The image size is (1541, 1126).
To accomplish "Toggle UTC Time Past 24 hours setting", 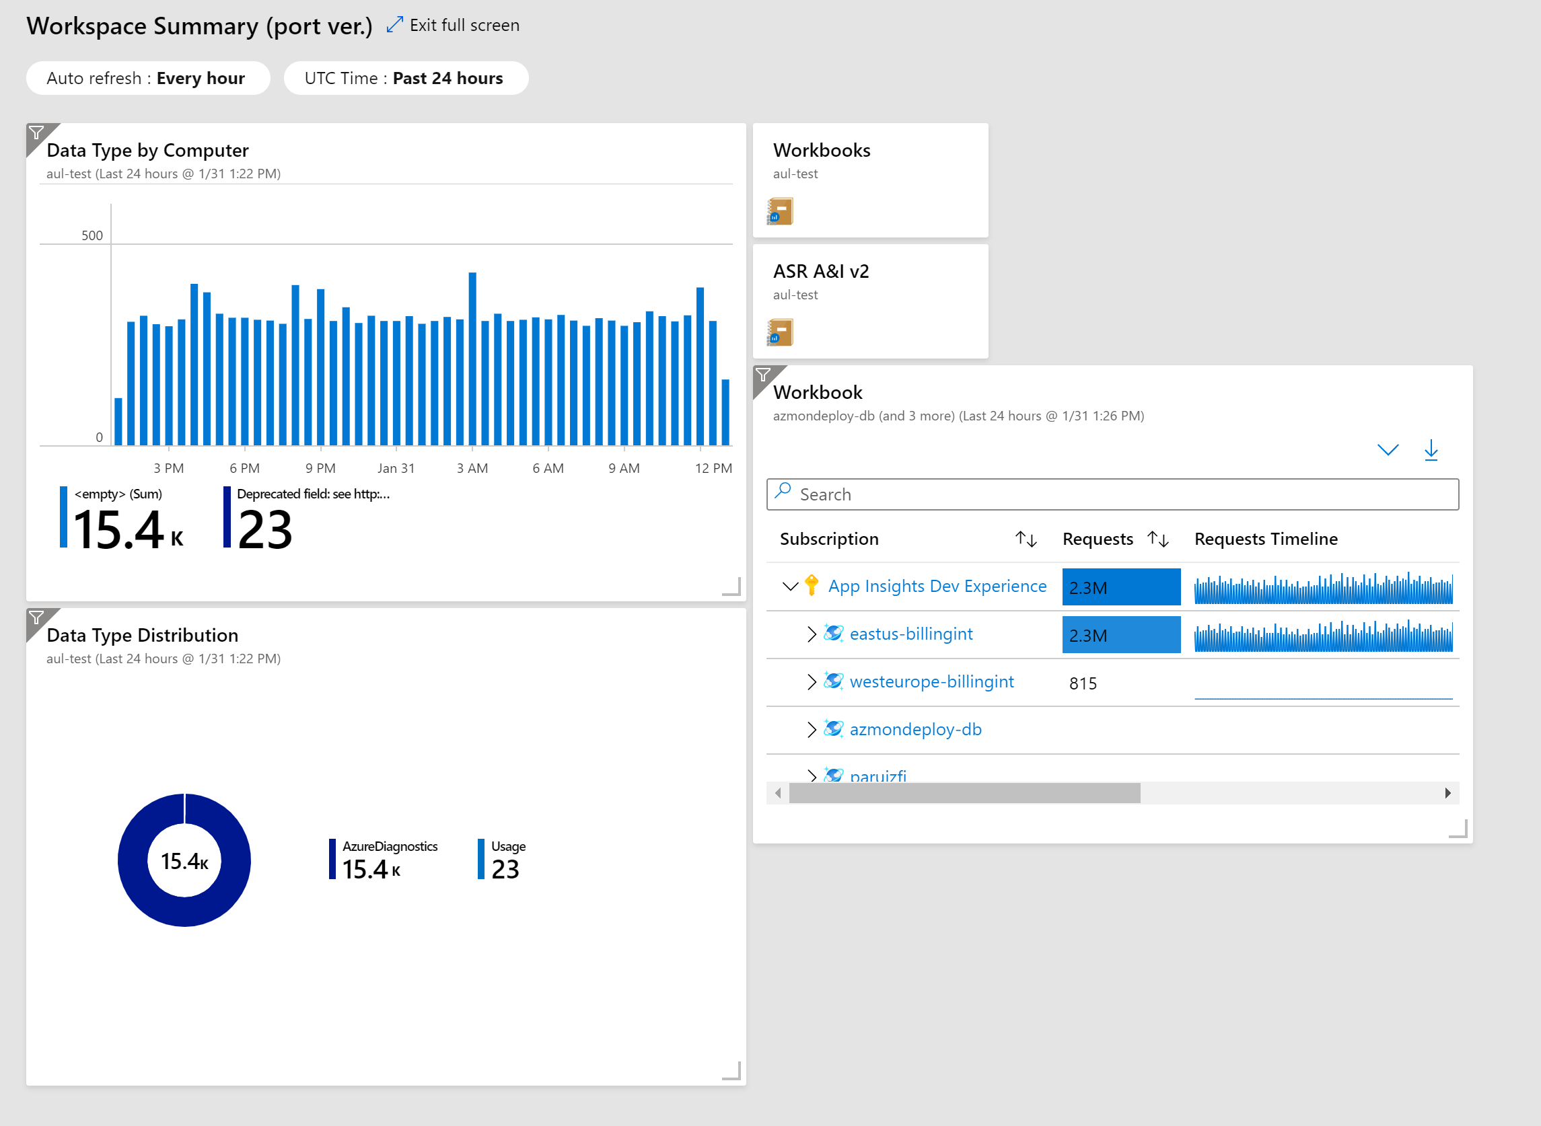I will [408, 77].
